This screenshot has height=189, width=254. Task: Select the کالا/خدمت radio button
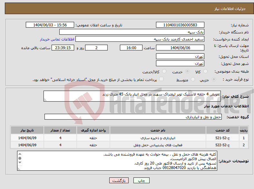(164, 71)
